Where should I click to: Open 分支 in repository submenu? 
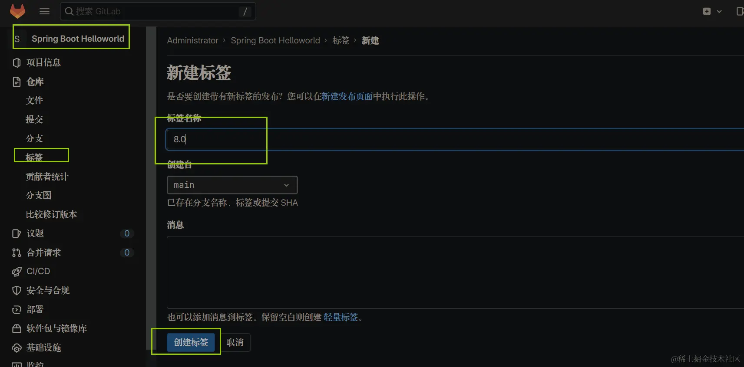pos(34,138)
